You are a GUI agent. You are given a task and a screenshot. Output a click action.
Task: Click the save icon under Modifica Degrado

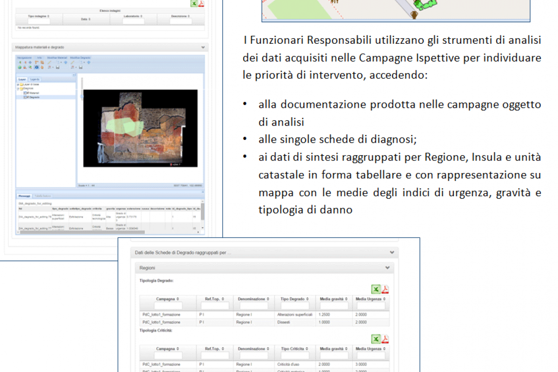pyautogui.click(x=81, y=67)
